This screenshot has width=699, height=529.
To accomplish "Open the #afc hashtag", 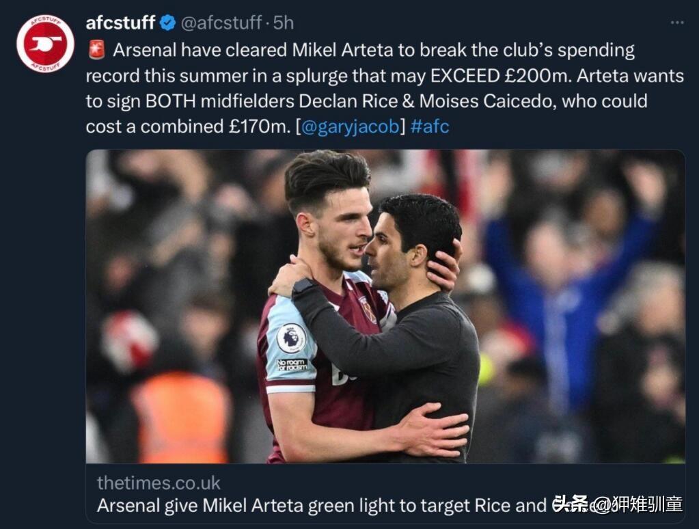I will coord(430,126).
